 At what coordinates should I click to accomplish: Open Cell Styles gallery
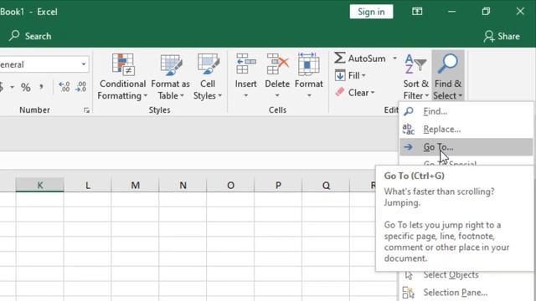click(x=208, y=77)
